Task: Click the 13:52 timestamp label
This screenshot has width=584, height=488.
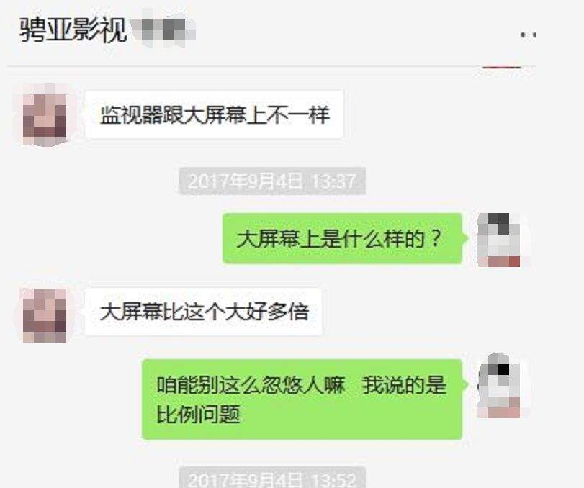Action: click(272, 478)
